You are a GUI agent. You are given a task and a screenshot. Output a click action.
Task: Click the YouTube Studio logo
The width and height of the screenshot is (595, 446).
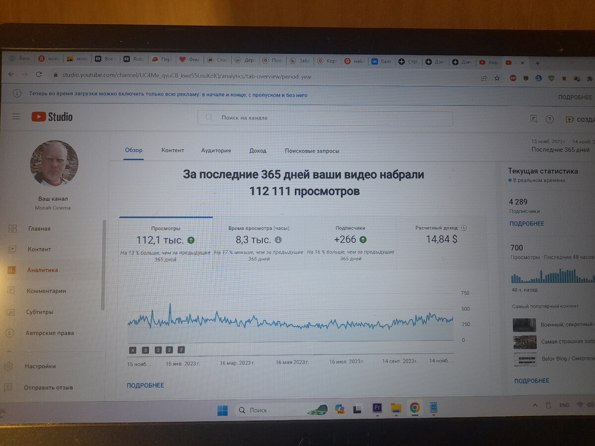(x=52, y=117)
